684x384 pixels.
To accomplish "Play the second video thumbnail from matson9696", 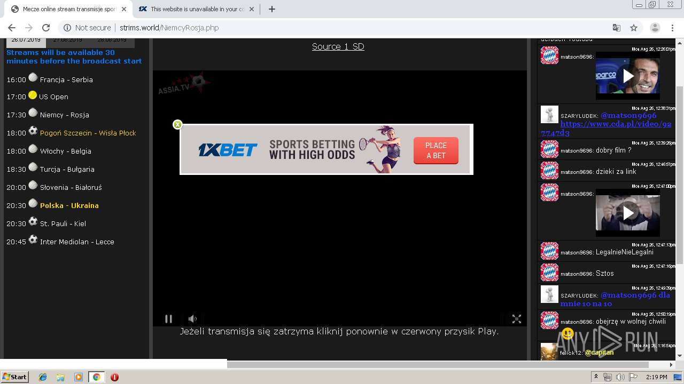I will pyautogui.click(x=628, y=213).
